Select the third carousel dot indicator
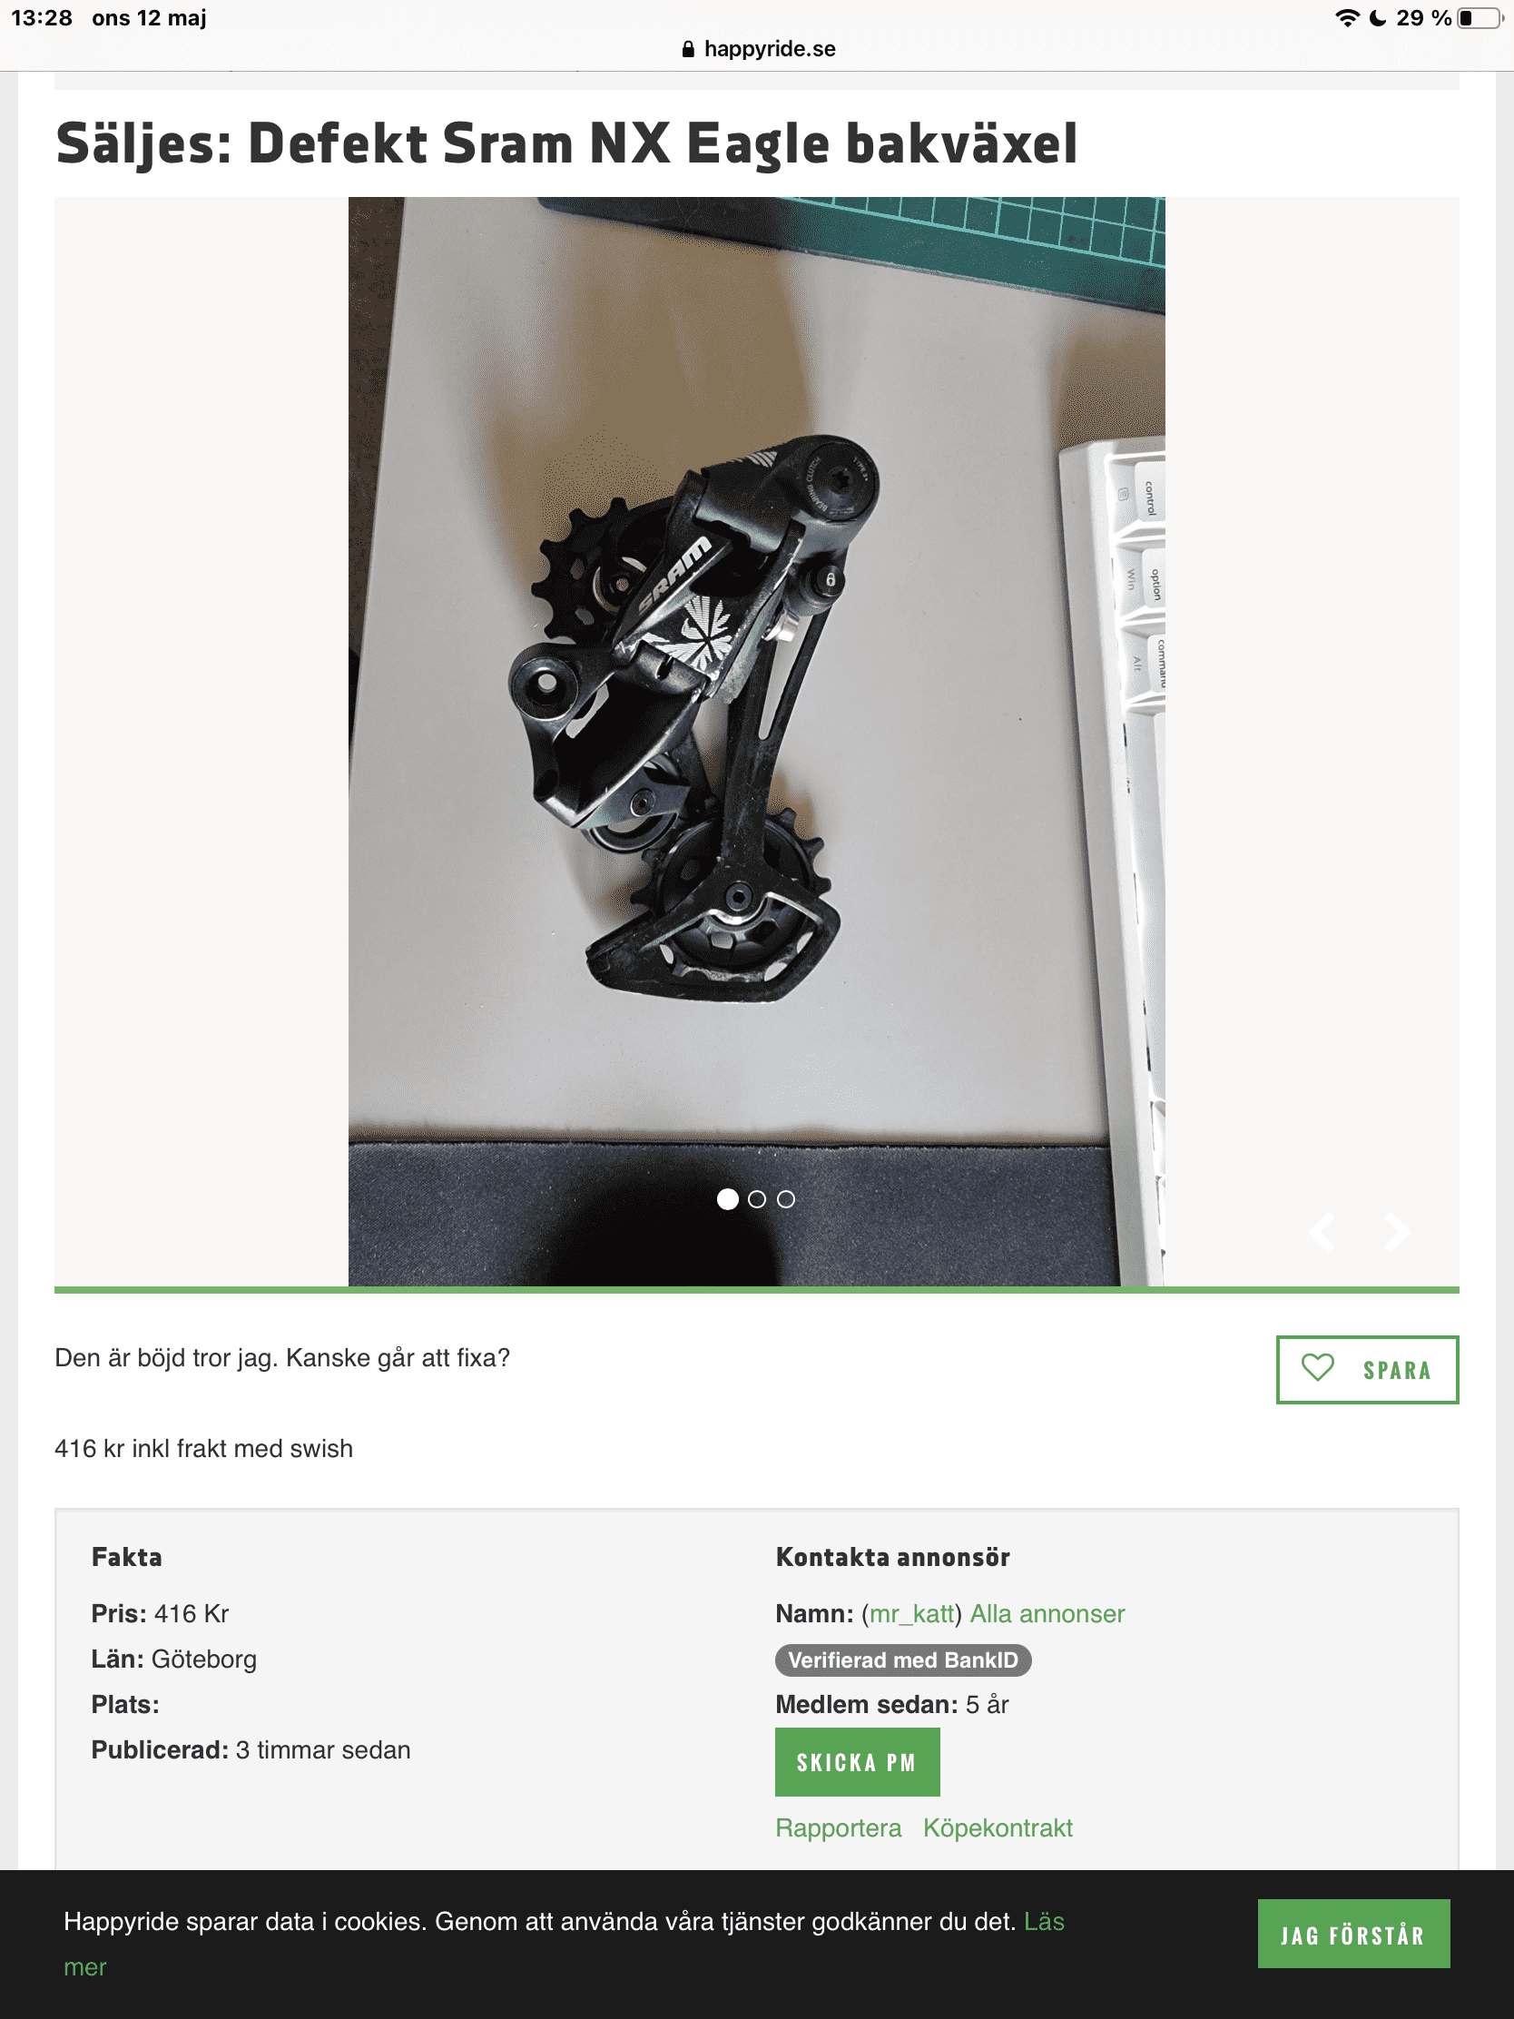This screenshot has height=2019, width=1514. click(786, 1199)
